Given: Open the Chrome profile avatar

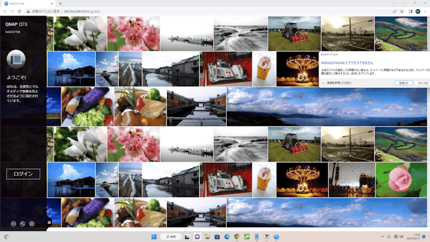Looking at the screenshot, I should coord(418,11).
